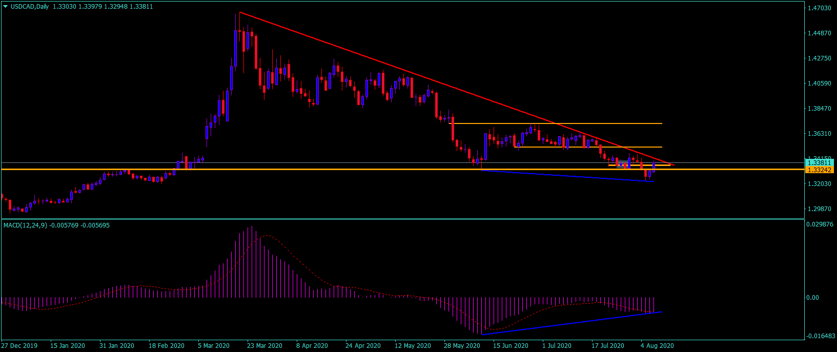Click the 27 Dec 2019 date label
The width and height of the screenshot is (837, 352).
click(x=19, y=346)
